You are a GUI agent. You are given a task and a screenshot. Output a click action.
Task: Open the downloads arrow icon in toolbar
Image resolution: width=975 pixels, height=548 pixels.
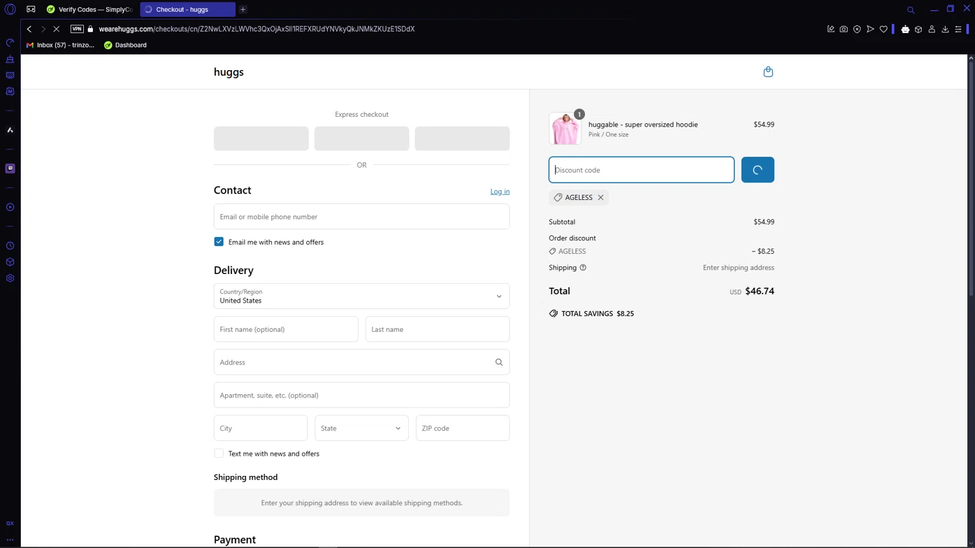(x=945, y=29)
